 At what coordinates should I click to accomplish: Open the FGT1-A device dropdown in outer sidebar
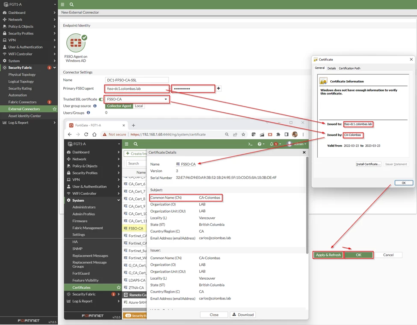tap(29, 4)
